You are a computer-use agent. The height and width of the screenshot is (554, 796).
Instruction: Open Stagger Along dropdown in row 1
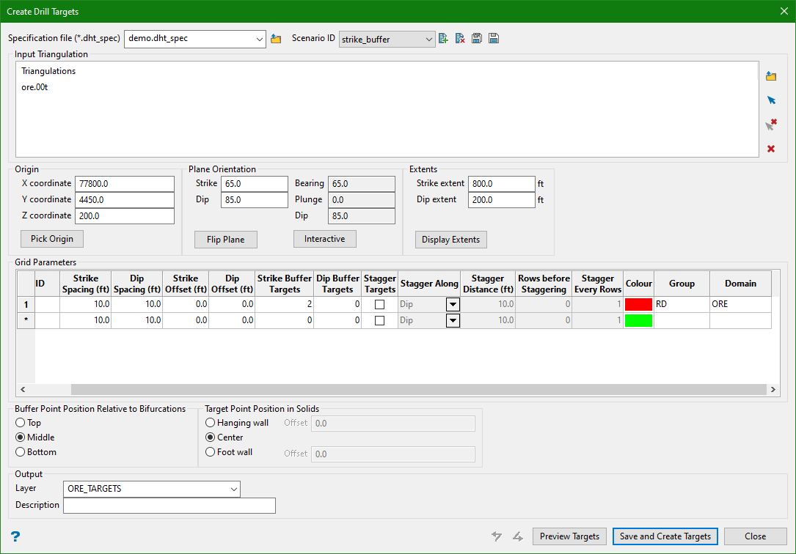(x=453, y=303)
